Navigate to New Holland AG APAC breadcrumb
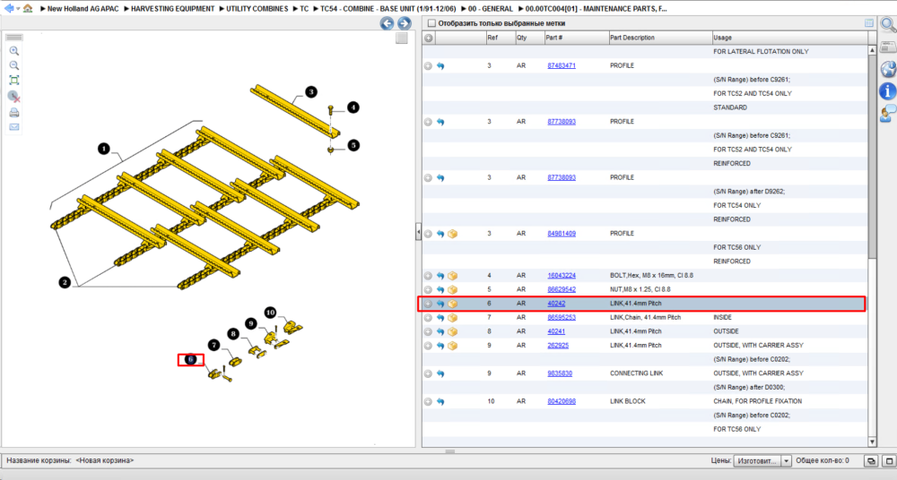The width and height of the screenshot is (897, 480). pyautogui.click(x=83, y=9)
